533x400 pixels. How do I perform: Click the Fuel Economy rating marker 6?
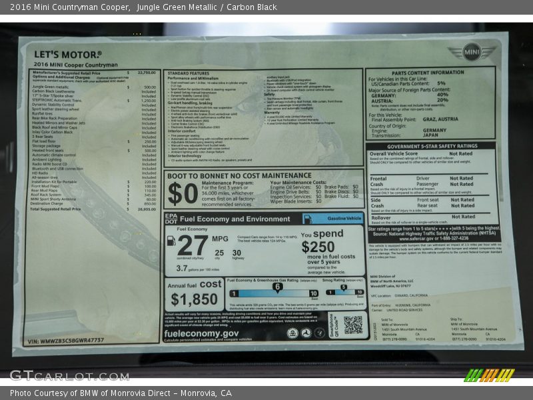pyautogui.click(x=276, y=287)
